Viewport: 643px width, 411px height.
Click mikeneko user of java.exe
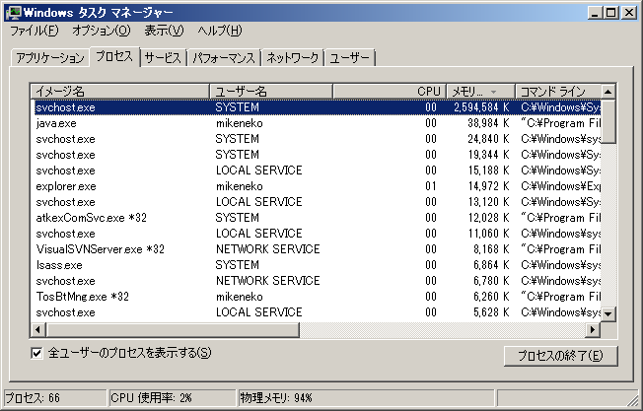tap(239, 123)
